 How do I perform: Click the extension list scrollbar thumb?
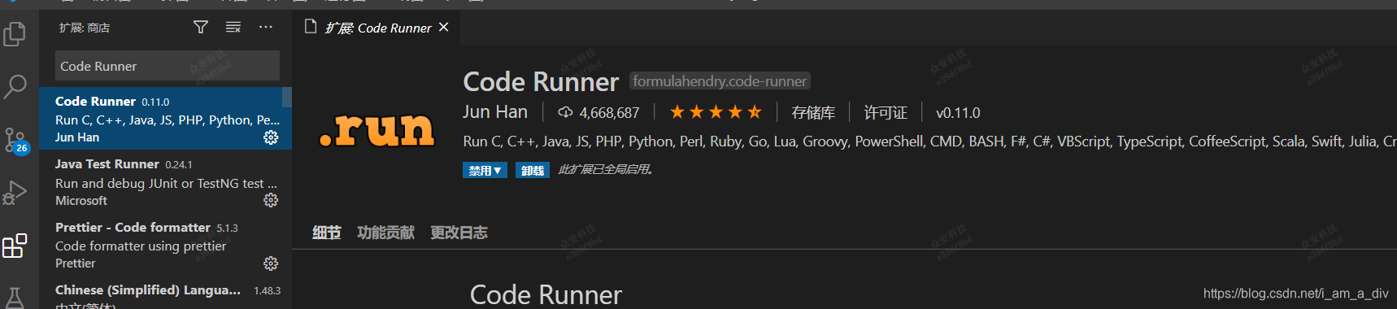287,98
